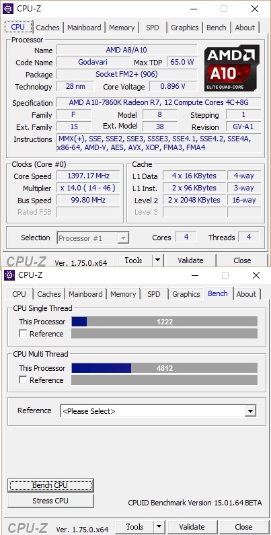
Task: Click the Revision value GV-A1
Action: pos(243,127)
